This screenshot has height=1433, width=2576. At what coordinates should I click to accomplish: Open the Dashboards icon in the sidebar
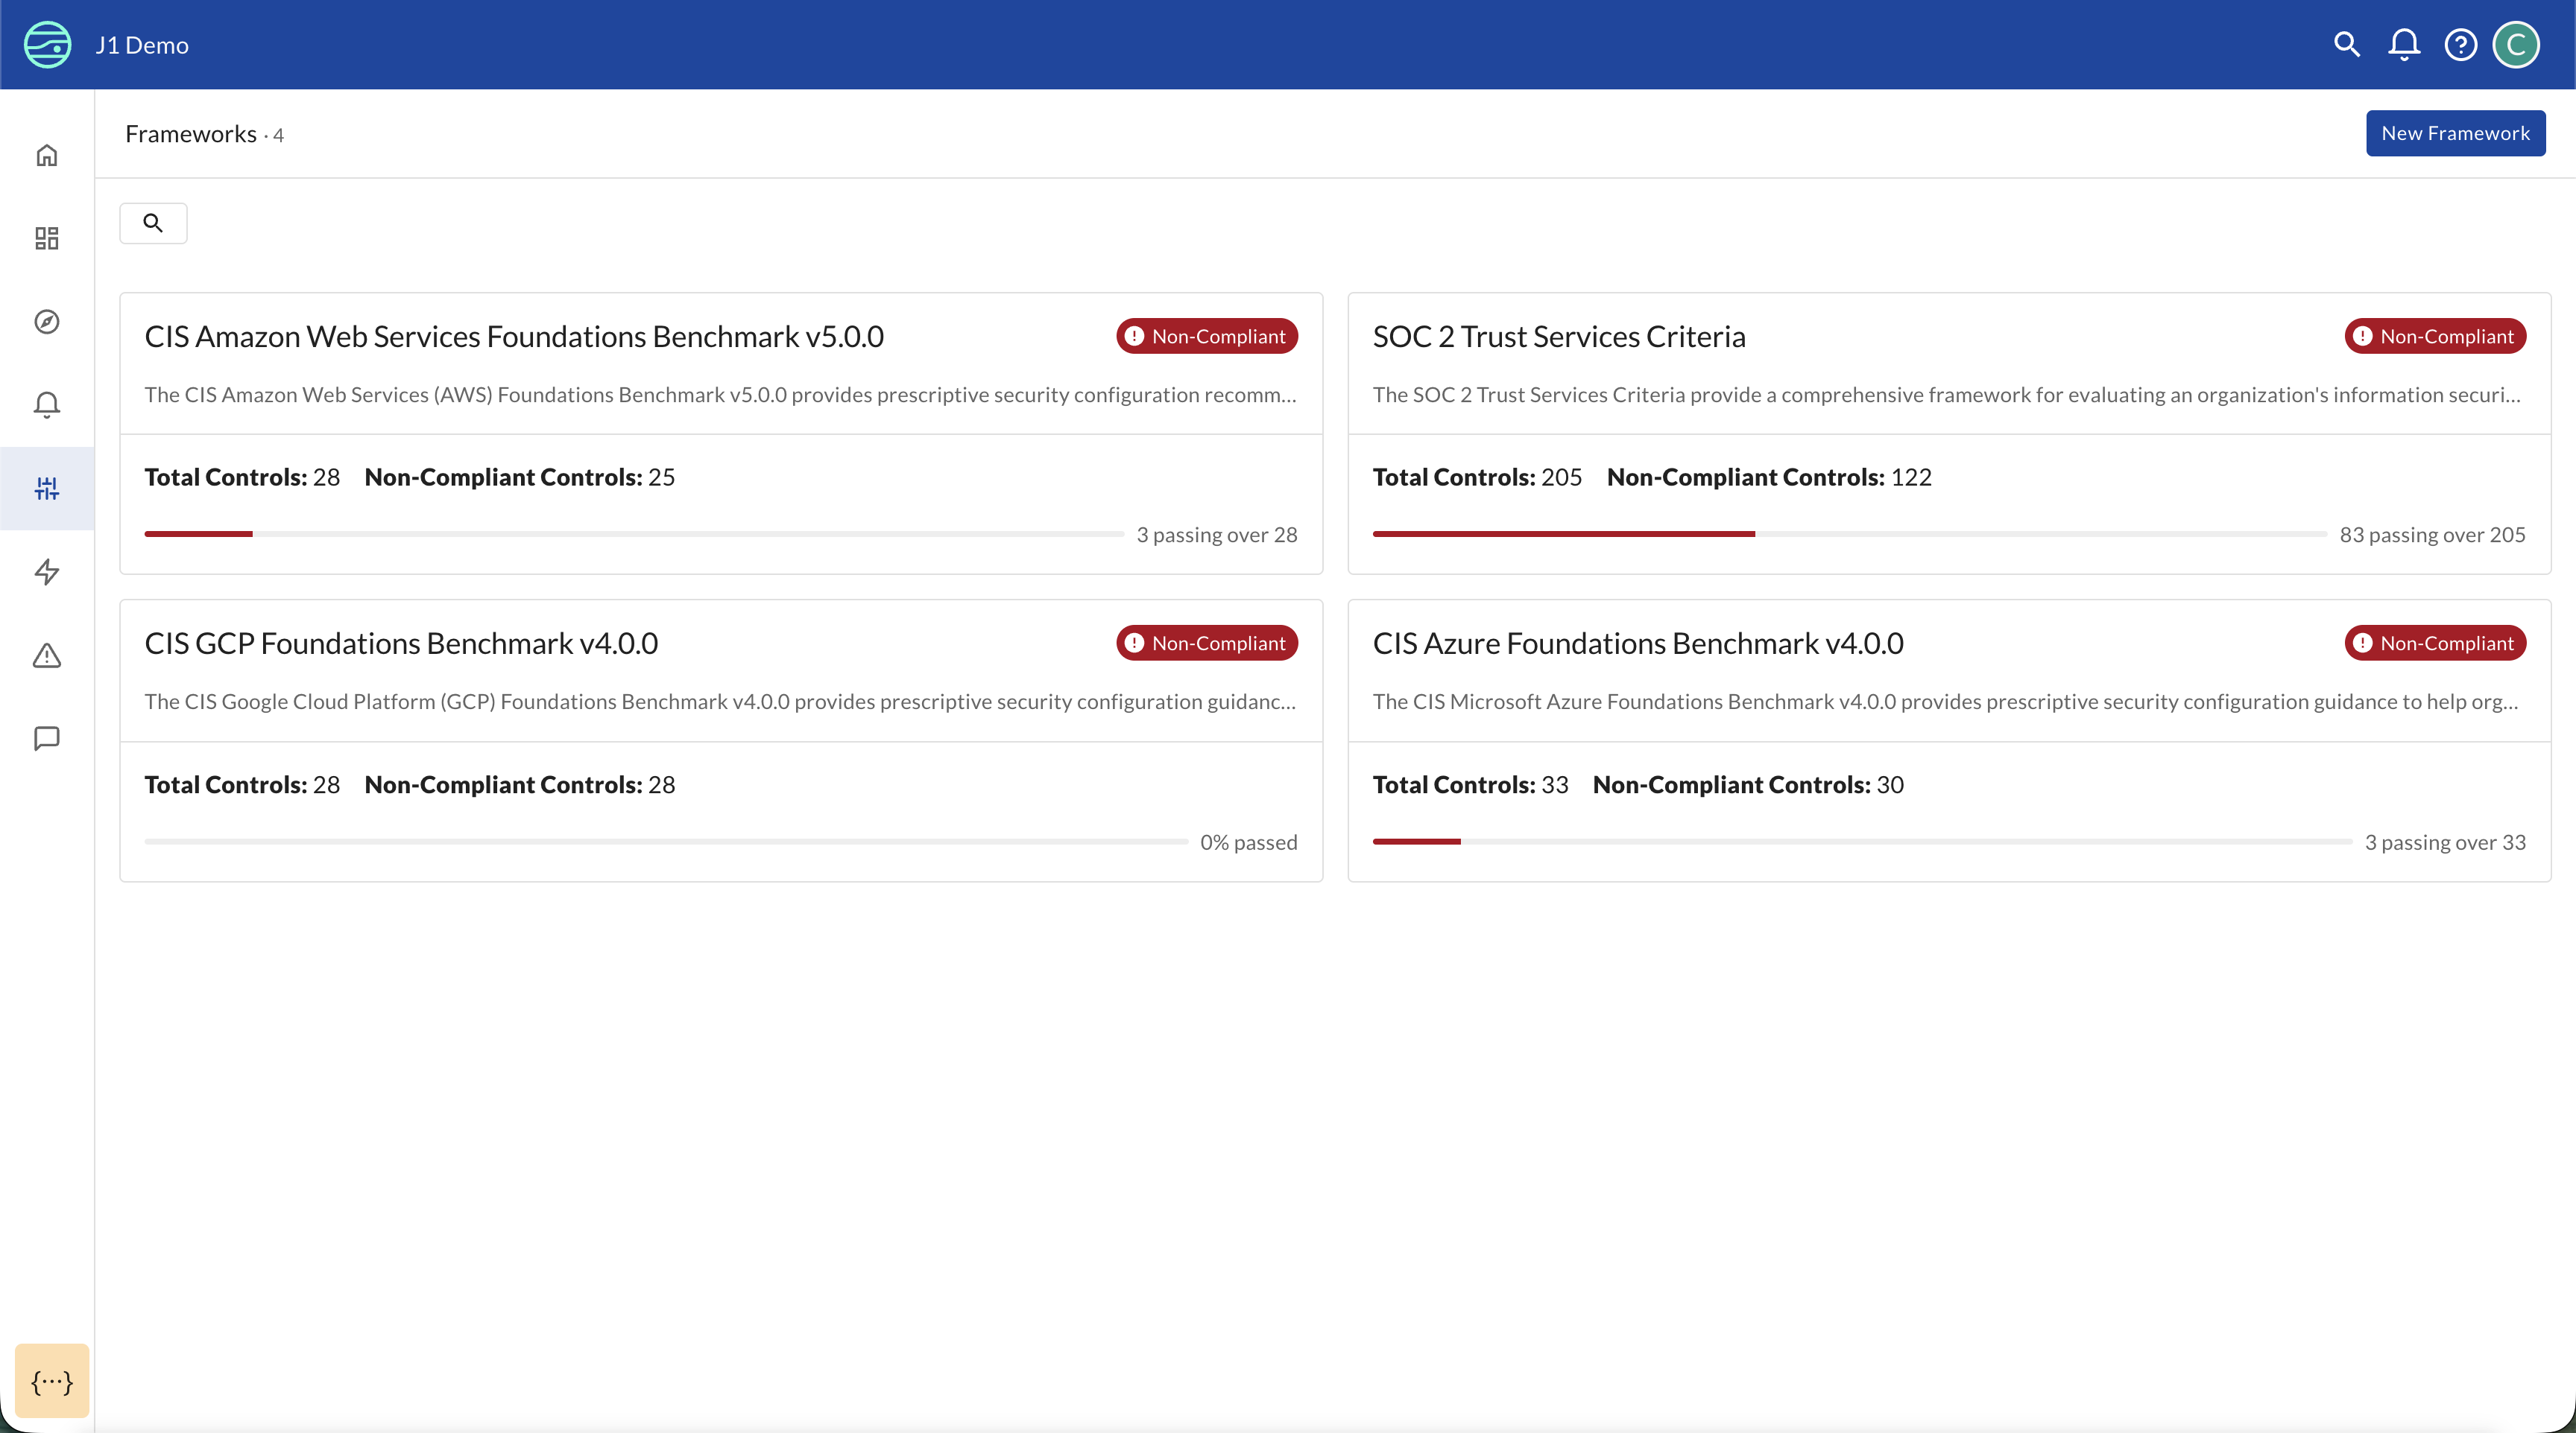[47, 238]
